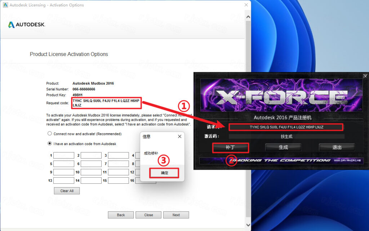Click the 生成 generate button
Image resolution: width=369 pixels, height=231 pixels.
[x=283, y=147]
